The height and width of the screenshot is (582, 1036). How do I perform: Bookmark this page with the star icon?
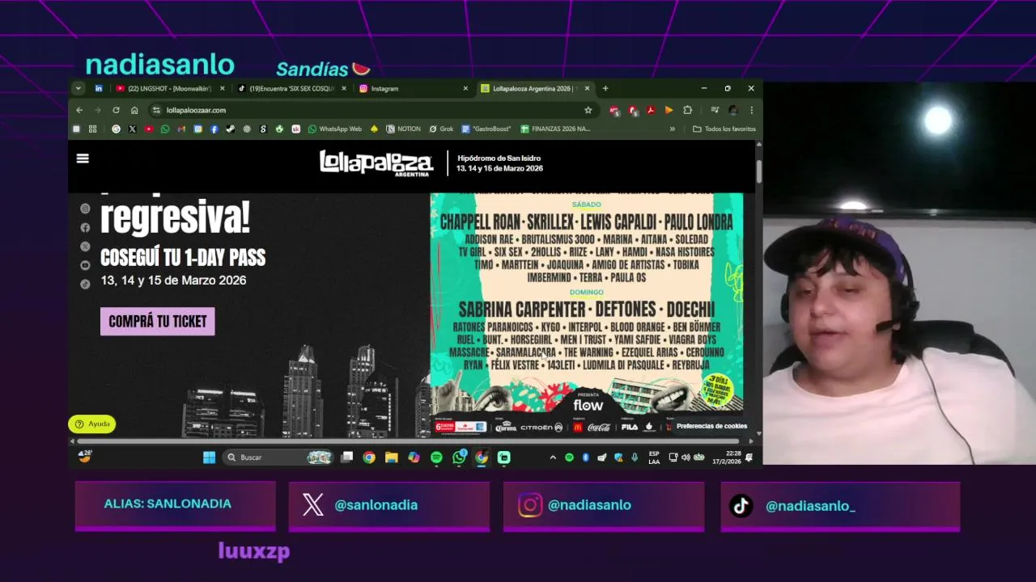[x=588, y=110]
